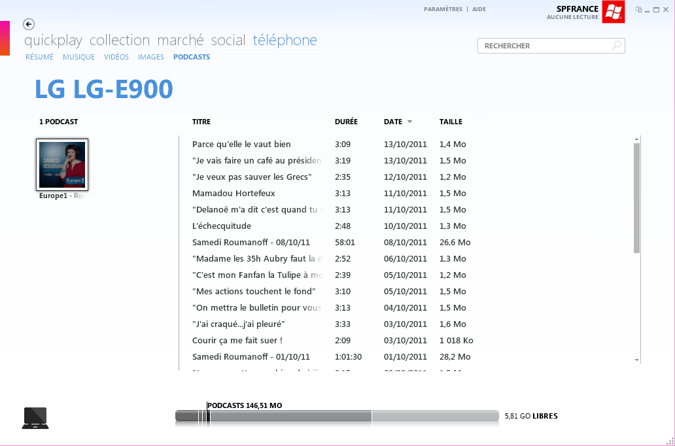Open PARAMÈTRES settings link
Viewport: 675px width, 446px height.
(x=443, y=9)
